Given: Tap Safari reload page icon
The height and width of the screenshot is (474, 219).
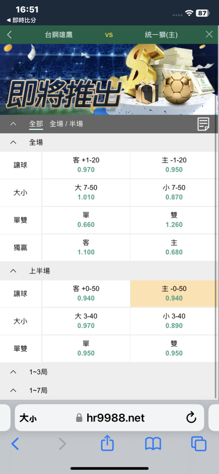Looking at the screenshot, I should (191, 418).
